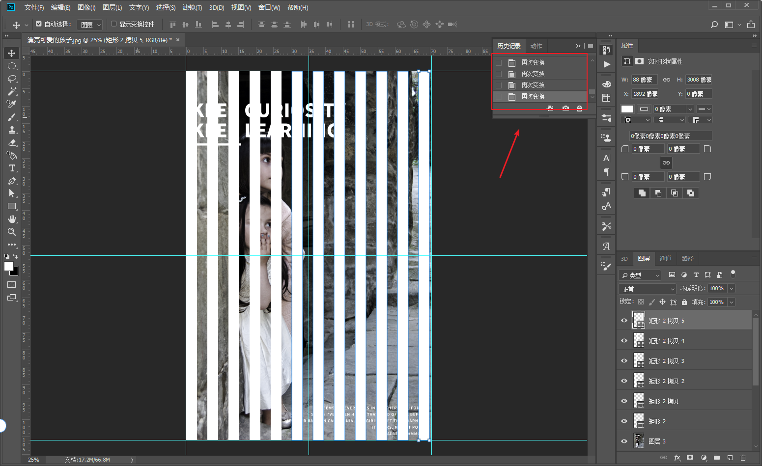762x466 pixels.
Task: Open stroke line style dropdown
Action: click(704, 109)
